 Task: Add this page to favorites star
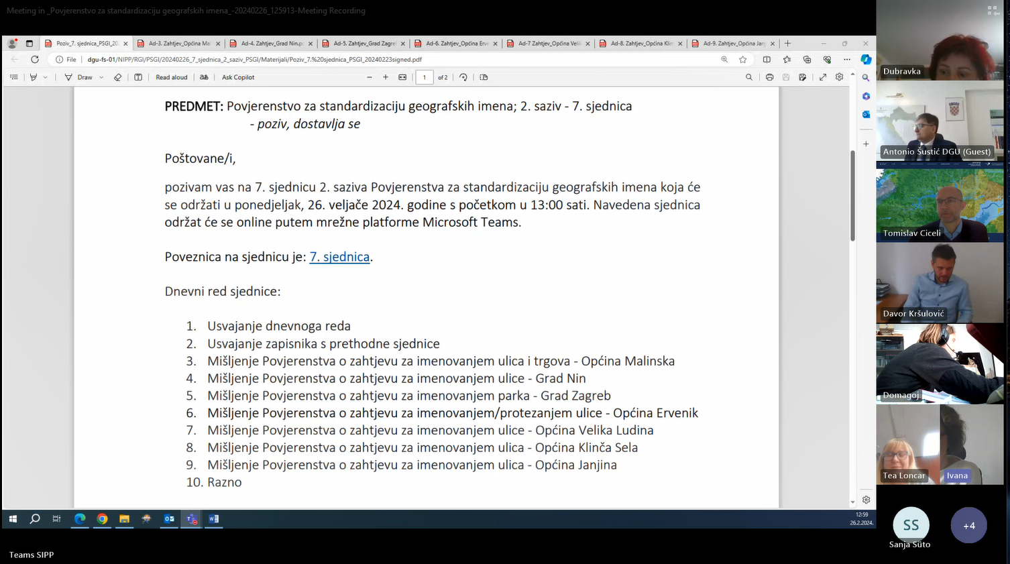point(743,60)
